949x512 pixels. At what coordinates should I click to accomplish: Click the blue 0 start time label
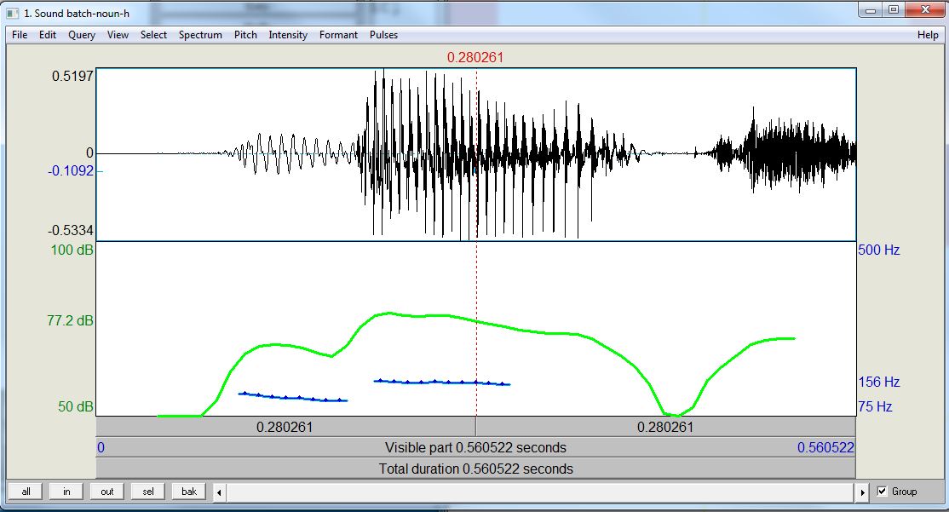click(x=101, y=447)
